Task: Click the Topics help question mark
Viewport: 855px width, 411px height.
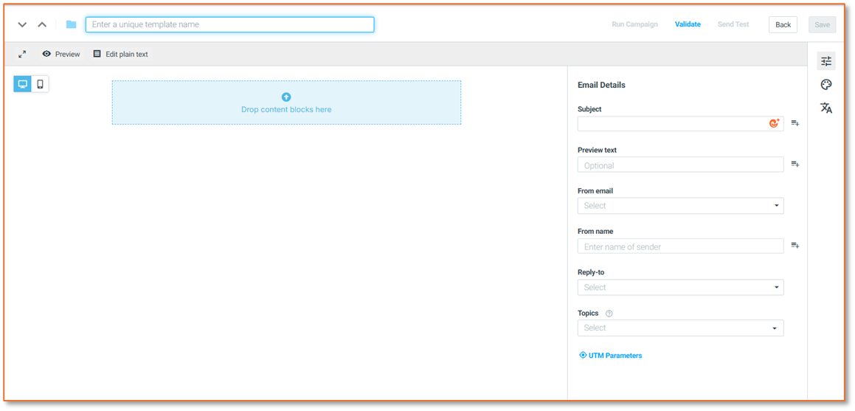Action: pyautogui.click(x=609, y=314)
